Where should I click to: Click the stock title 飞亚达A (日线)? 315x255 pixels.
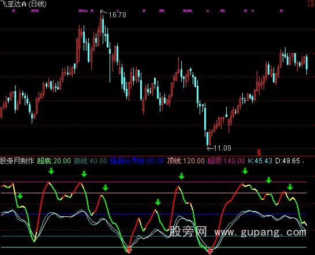point(23,4)
